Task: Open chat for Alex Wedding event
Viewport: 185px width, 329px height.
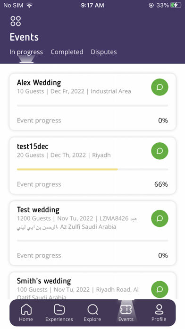Action: pyautogui.click(x=160, y=87)
